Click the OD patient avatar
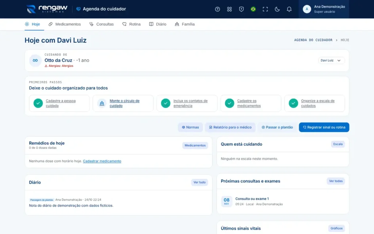This screenshot has height=234, width=374. (x=35, y=60)
